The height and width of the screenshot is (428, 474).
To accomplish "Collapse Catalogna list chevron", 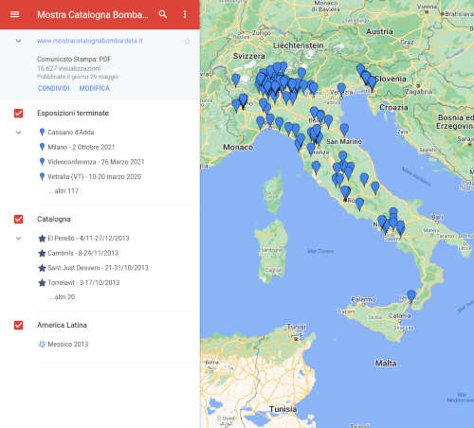I will (x=19, y=239).
